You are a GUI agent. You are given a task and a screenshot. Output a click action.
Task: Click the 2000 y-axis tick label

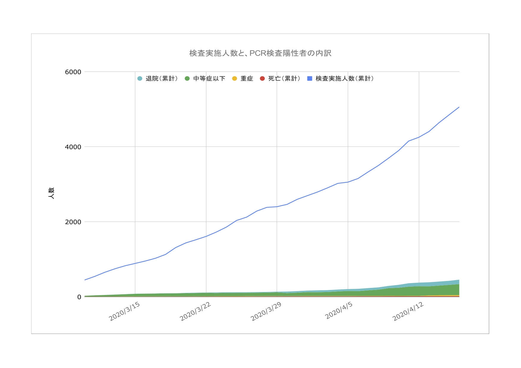(x=73, y=222)
